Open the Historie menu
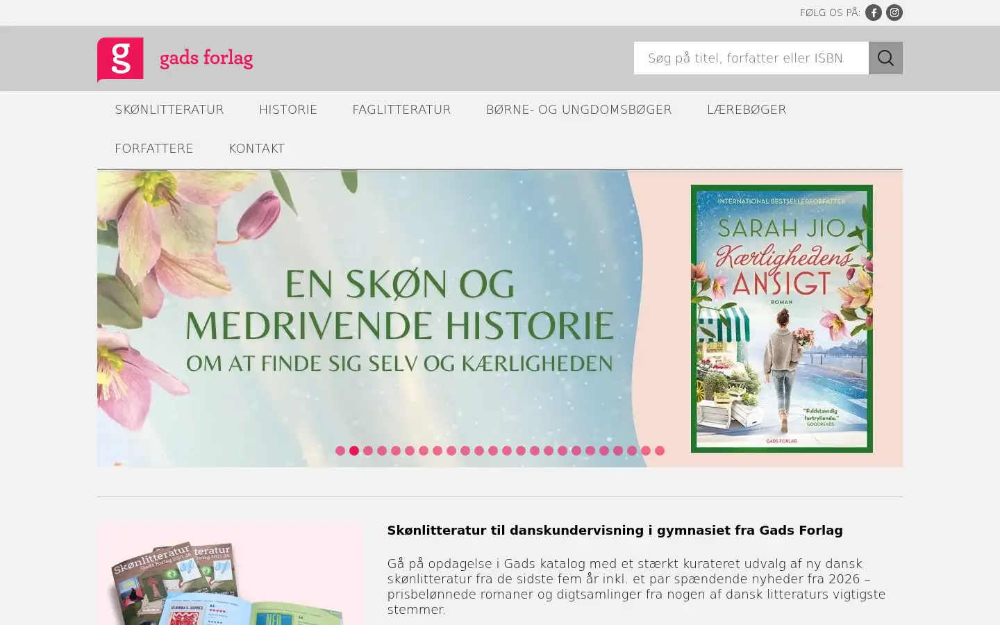The image size is (1000, 625). tap(288, 110)
